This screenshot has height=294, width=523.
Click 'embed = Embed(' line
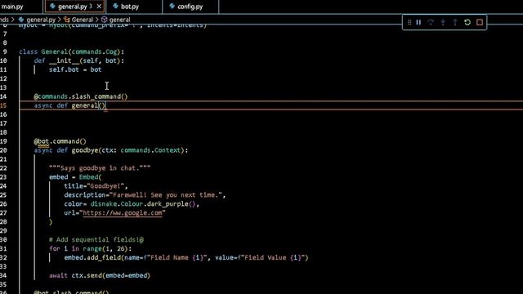click(75, 177)
